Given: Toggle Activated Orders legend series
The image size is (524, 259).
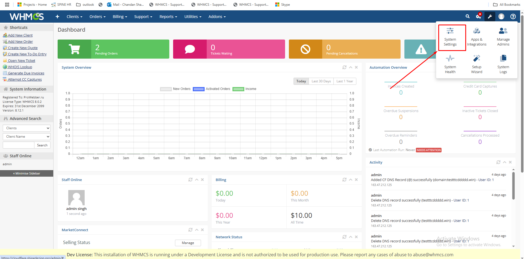Looking at the screenshot, I should coord(212,89).
